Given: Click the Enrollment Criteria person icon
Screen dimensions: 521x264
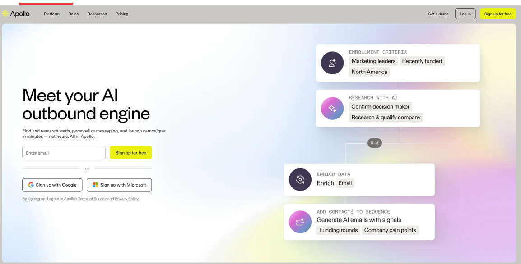Looking at the screenshot, I should 332,63.
